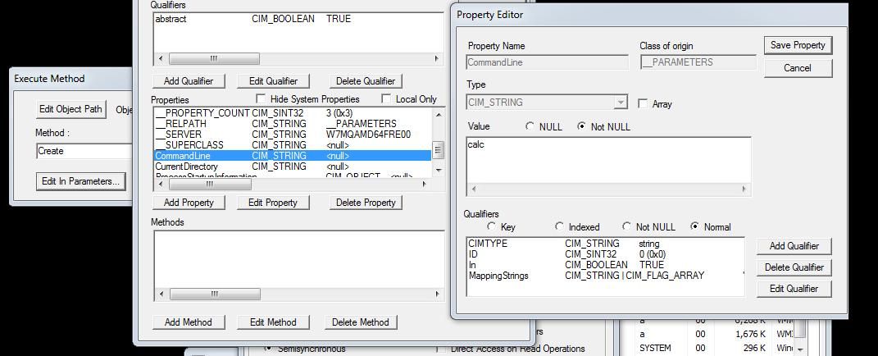Choose the Key qualifier radio button
This screenshot has height=356, width=878.
tap(492, 226)
